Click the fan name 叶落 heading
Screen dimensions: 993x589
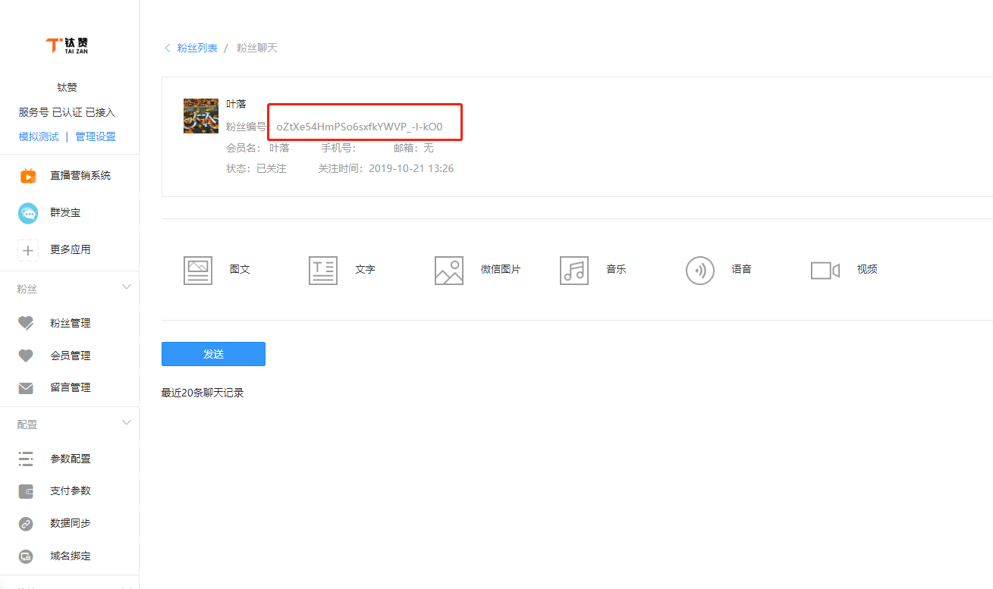click(x=236, y=104)
